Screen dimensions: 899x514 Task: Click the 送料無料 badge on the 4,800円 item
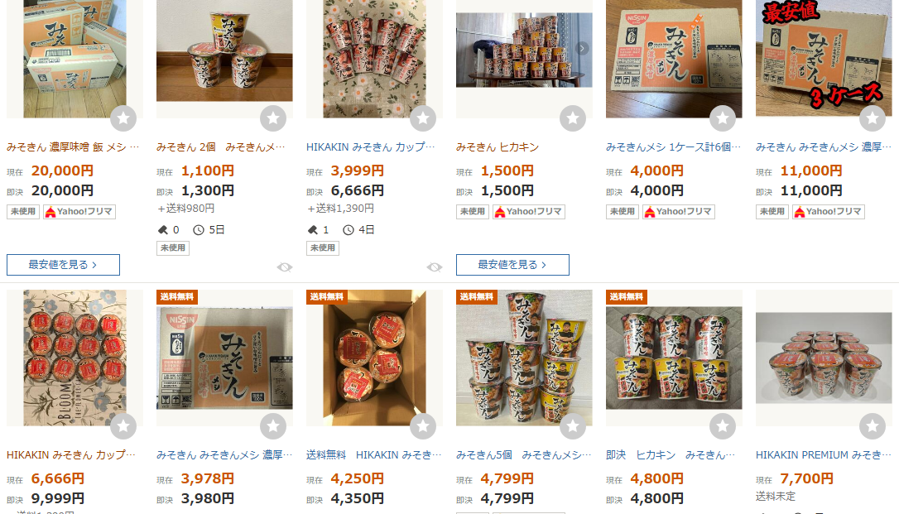[x=627, y=297]
